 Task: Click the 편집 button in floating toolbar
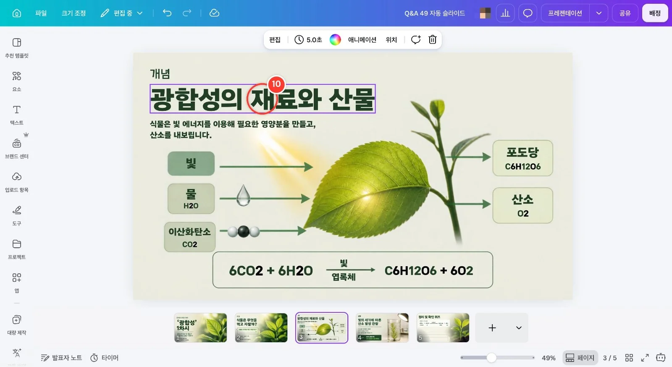click(x=275, y=39)
